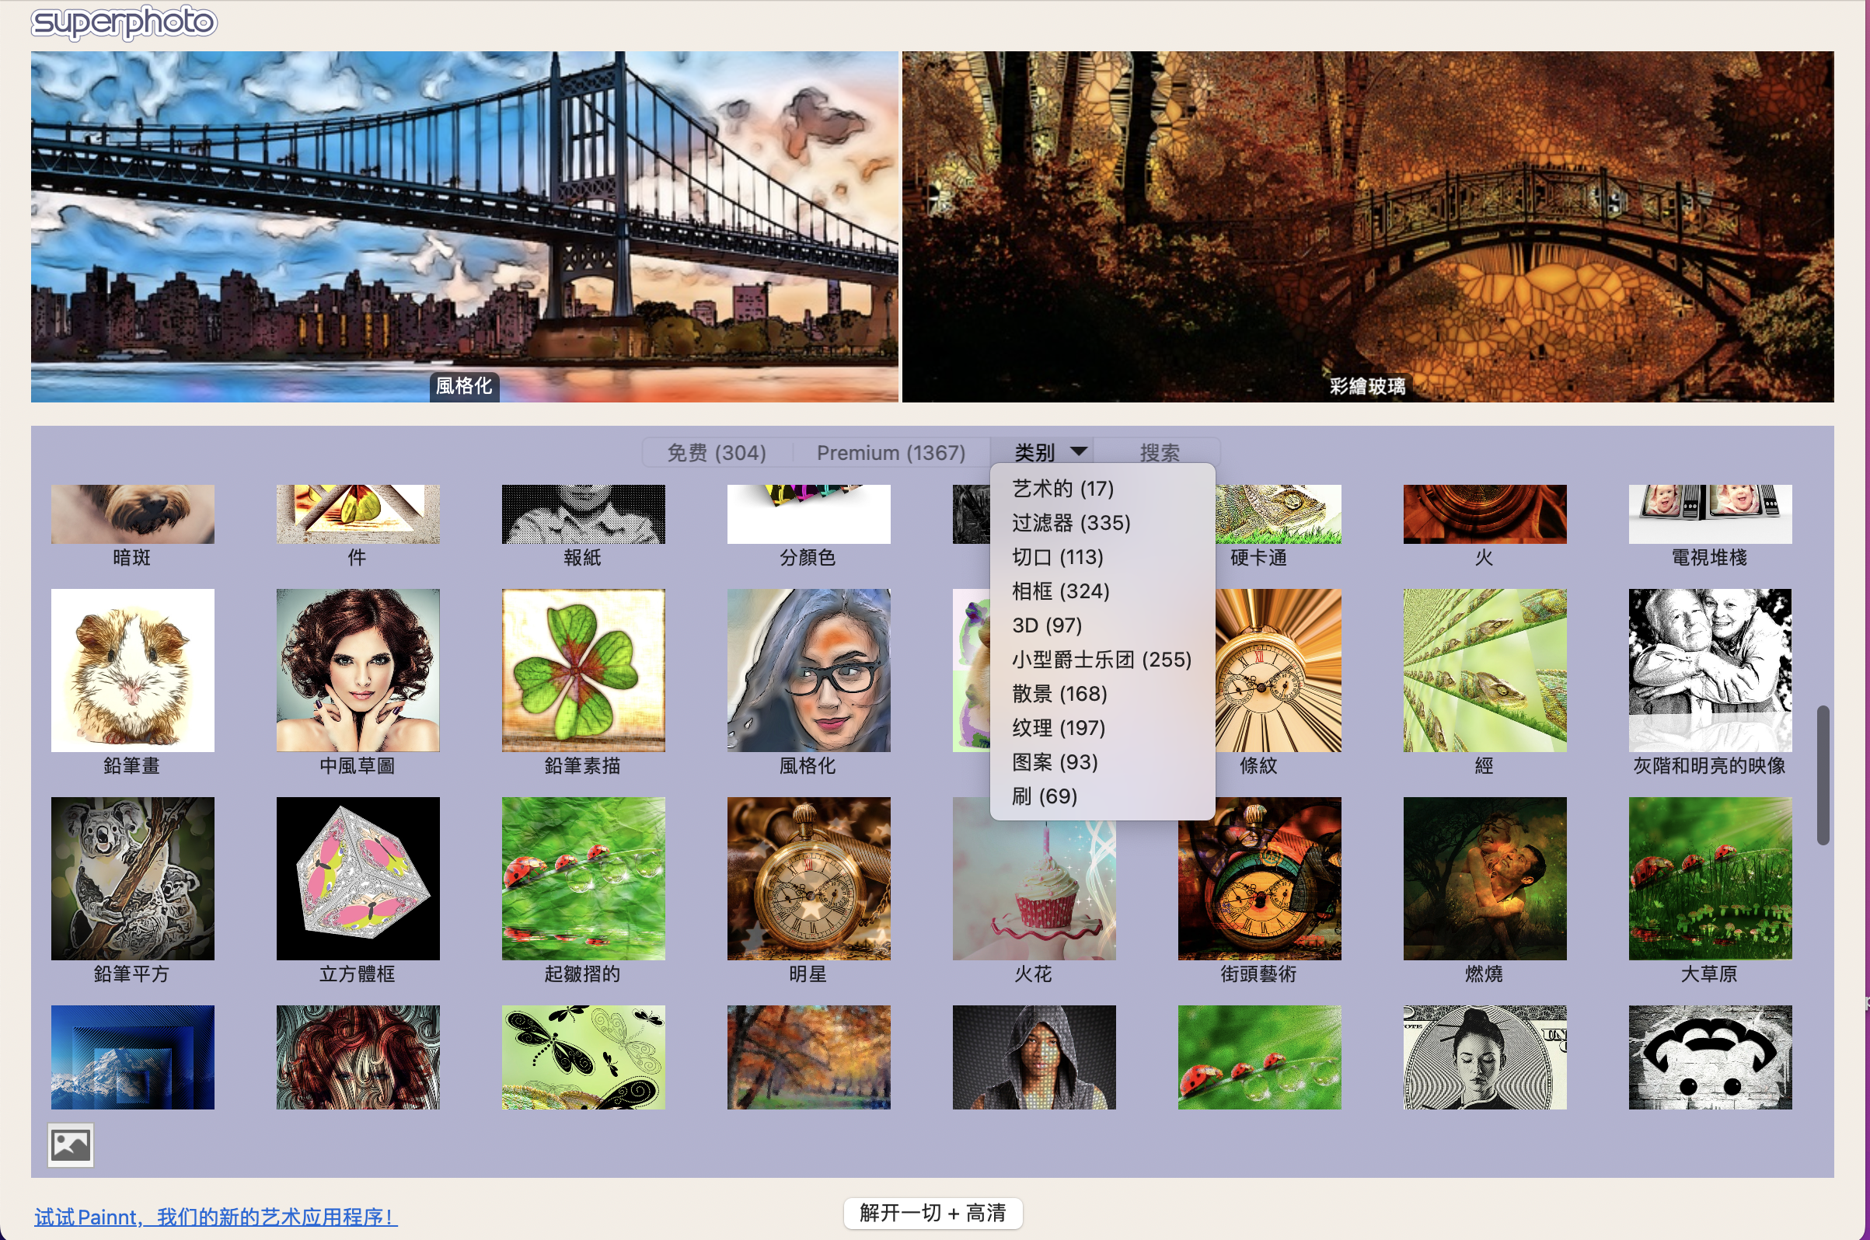Pick the 明星 pocket watch filter
This screenshot has width=1870, height=1240.
[x=808, y=878]
